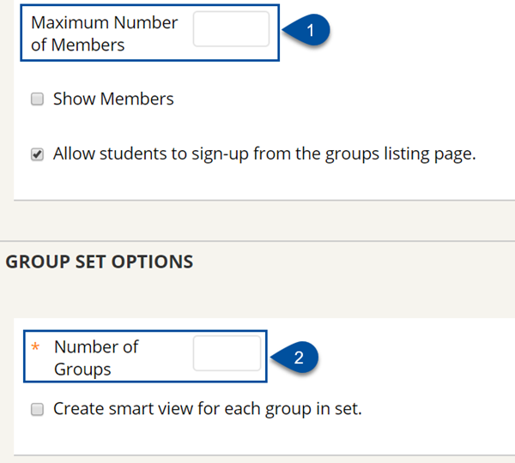Click the pointed tip of callout 2
This screenshot has width=515, height=463.
[273, 358]
